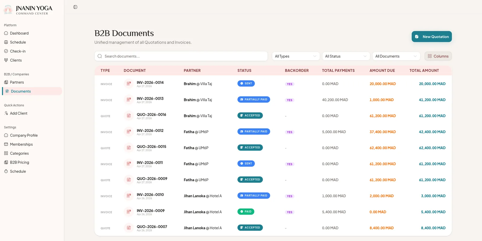
Task: Click the Amount Due column header
Action: tap(382, 71)
